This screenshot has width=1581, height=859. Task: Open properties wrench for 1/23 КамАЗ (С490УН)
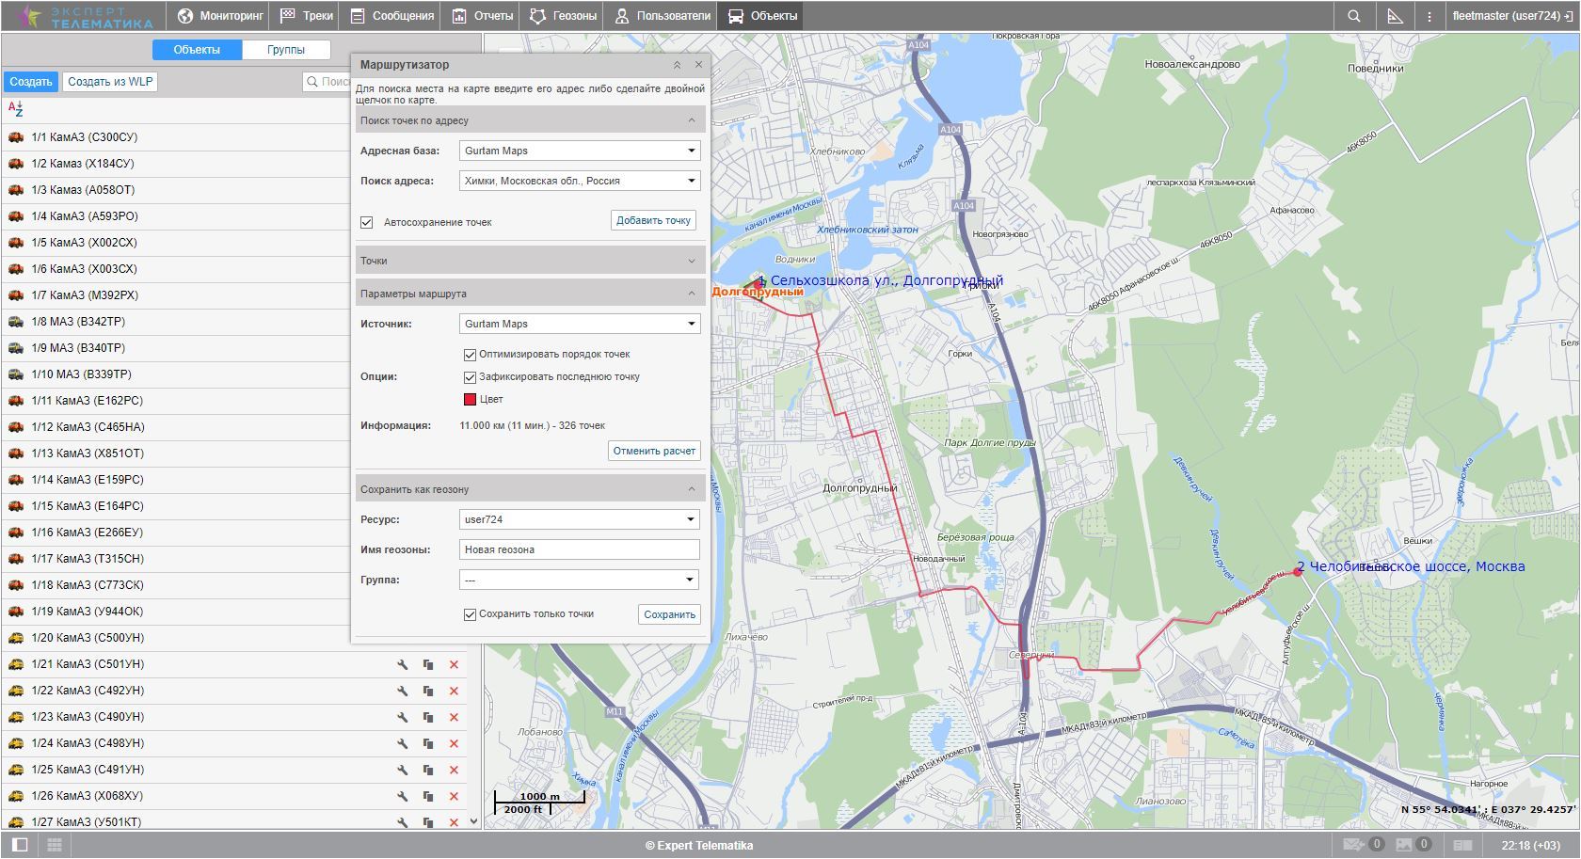(x=402, y=717)
